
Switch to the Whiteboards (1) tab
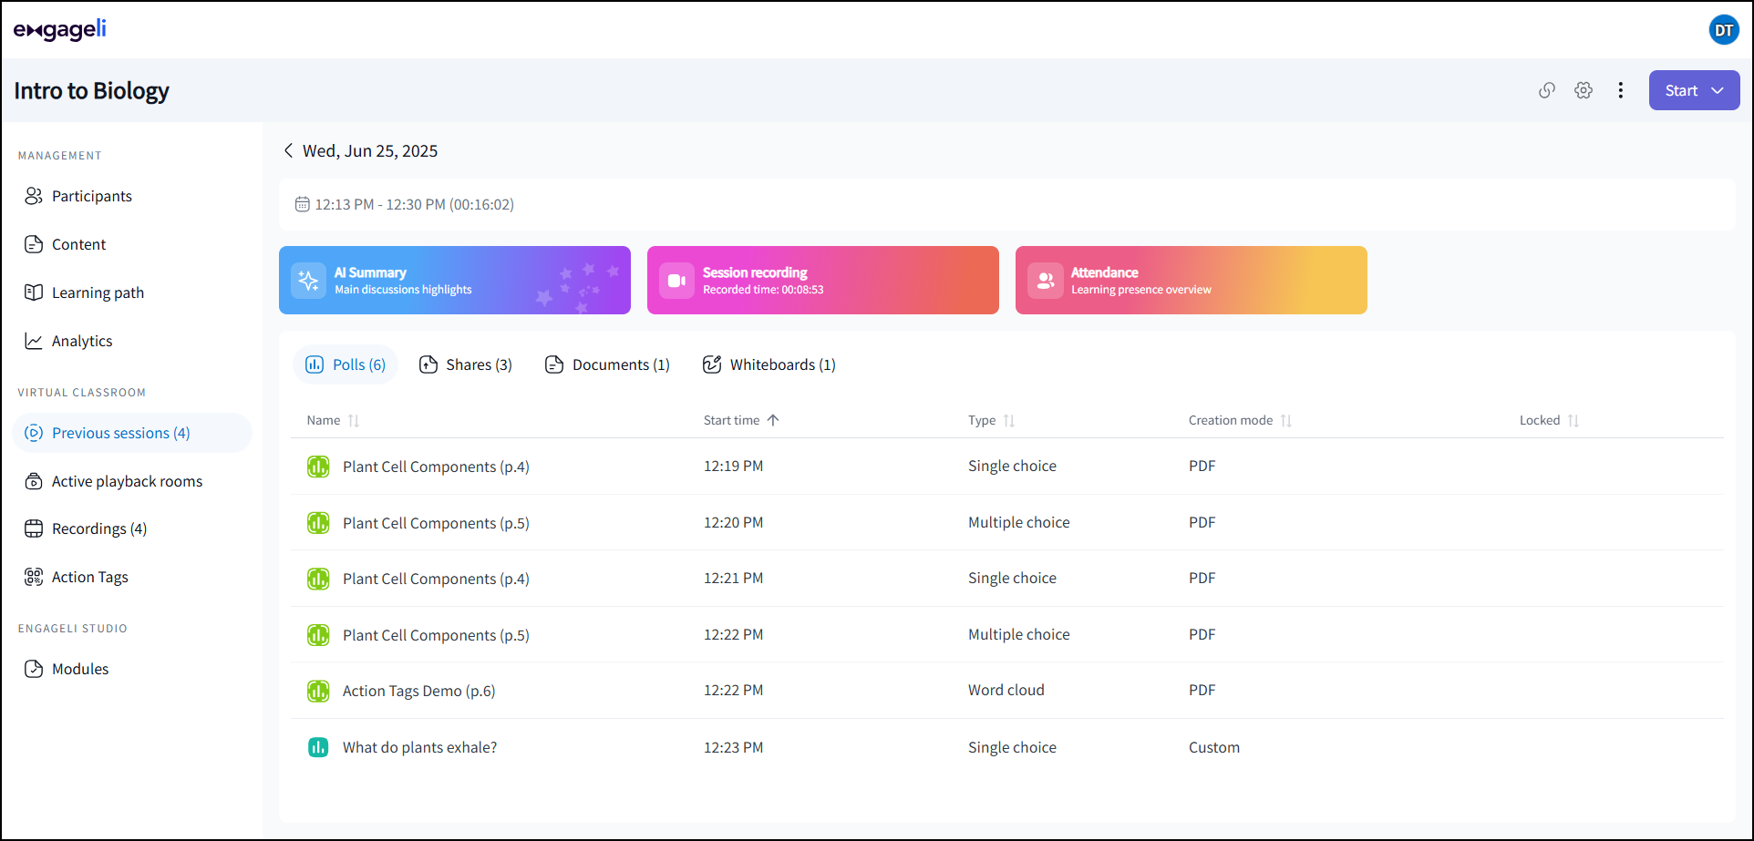click(769, 364)
